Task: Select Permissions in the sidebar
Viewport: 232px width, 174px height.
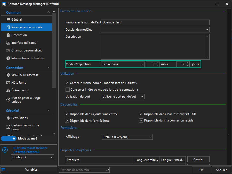Action: tap(19, 118)
